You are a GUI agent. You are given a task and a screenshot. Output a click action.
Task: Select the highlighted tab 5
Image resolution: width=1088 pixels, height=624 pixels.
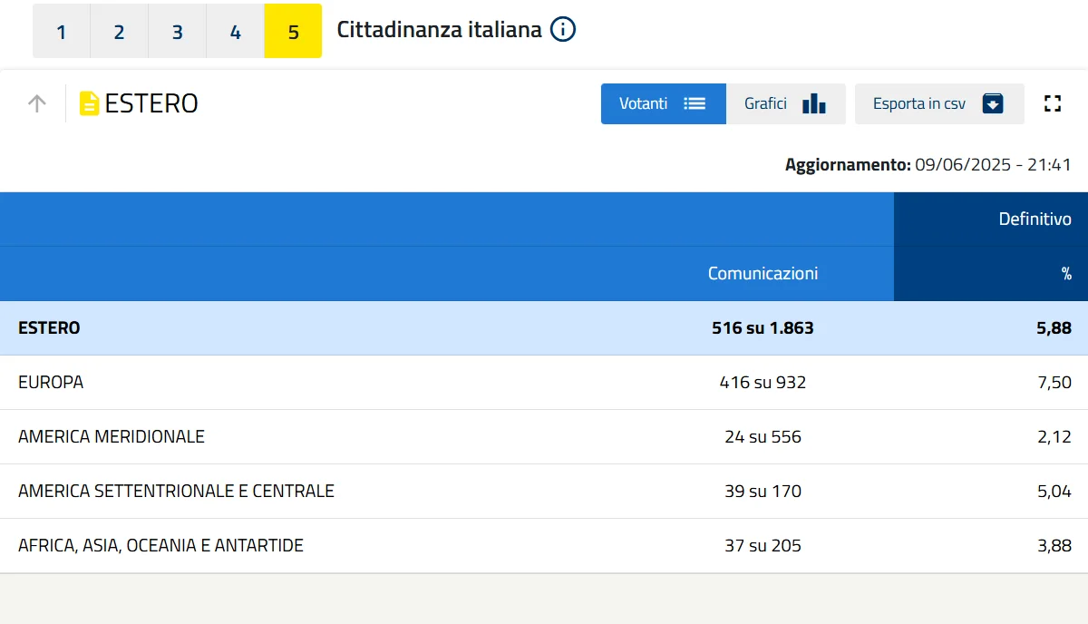pos(293,32)
